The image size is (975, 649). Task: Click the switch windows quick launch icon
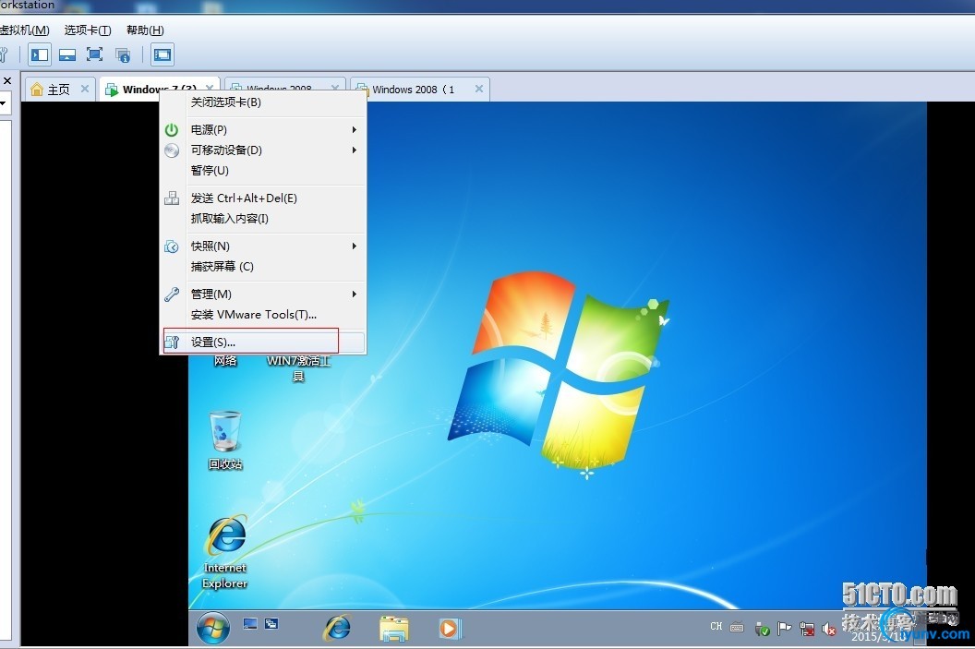tap(271, 623)
